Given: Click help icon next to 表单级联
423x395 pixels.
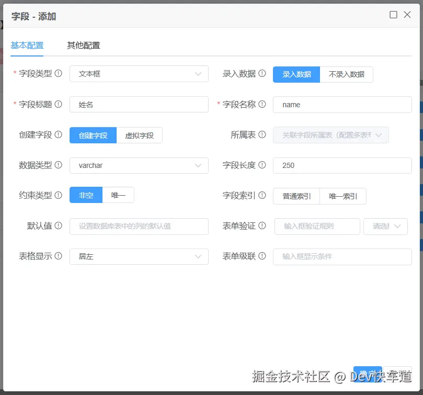Looking at the screenshot, I should 262,256.
